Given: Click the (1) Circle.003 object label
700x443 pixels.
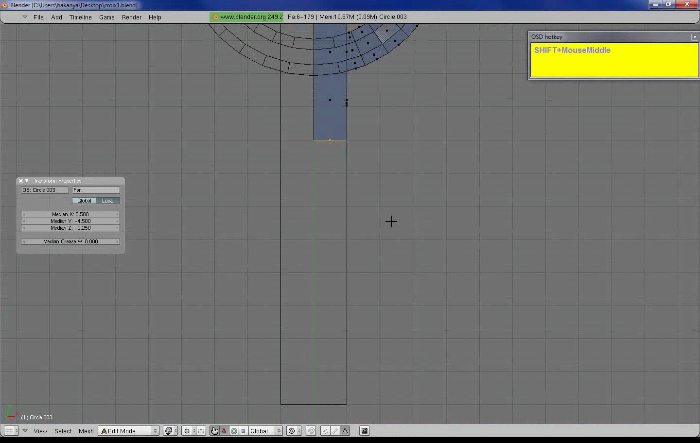Looking at the screenshot, I should tap(36, 417).
